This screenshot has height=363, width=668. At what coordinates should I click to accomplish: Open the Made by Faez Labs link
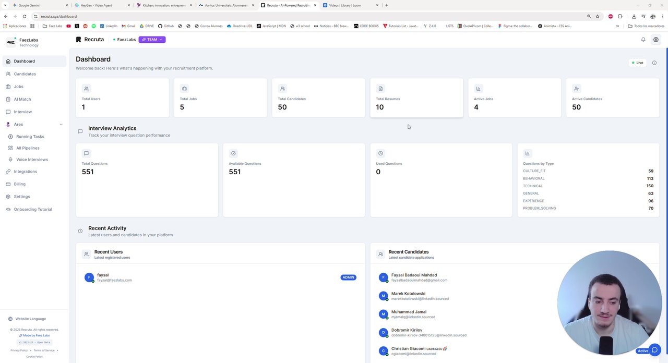[34, 335]
